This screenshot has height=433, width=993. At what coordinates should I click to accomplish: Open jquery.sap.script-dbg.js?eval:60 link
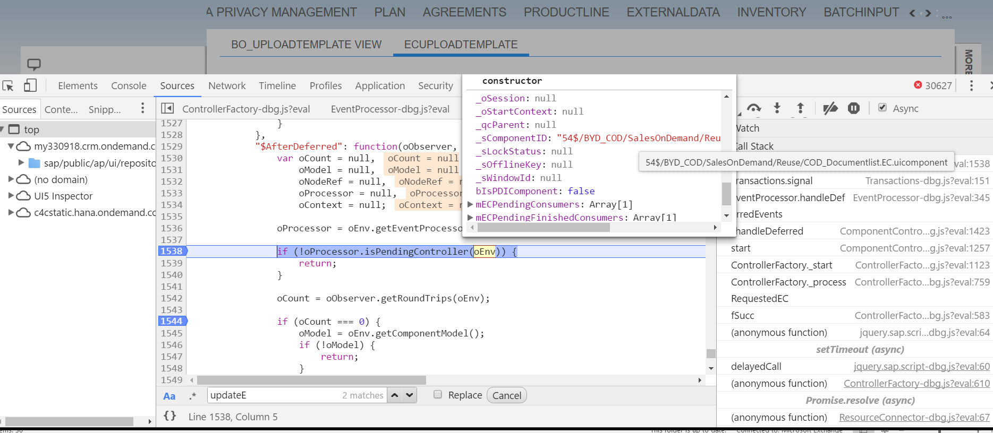click(x=922, y=366)
